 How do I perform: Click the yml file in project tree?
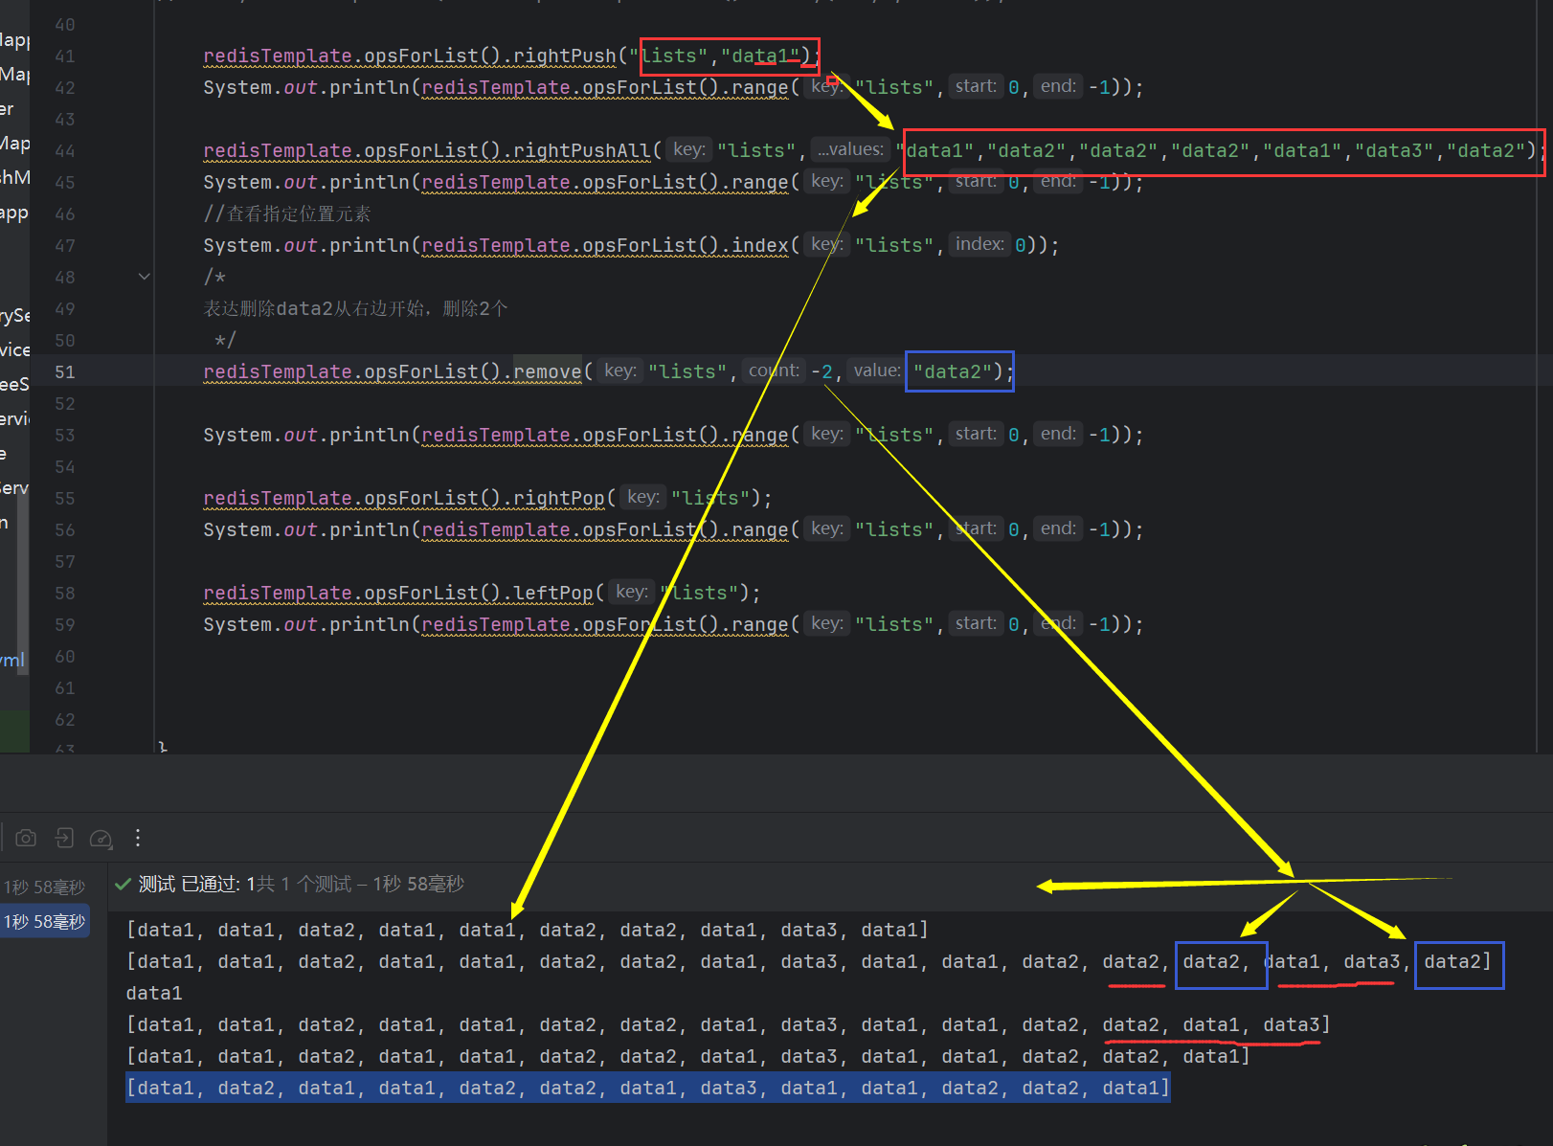click(x=12, y=660)
